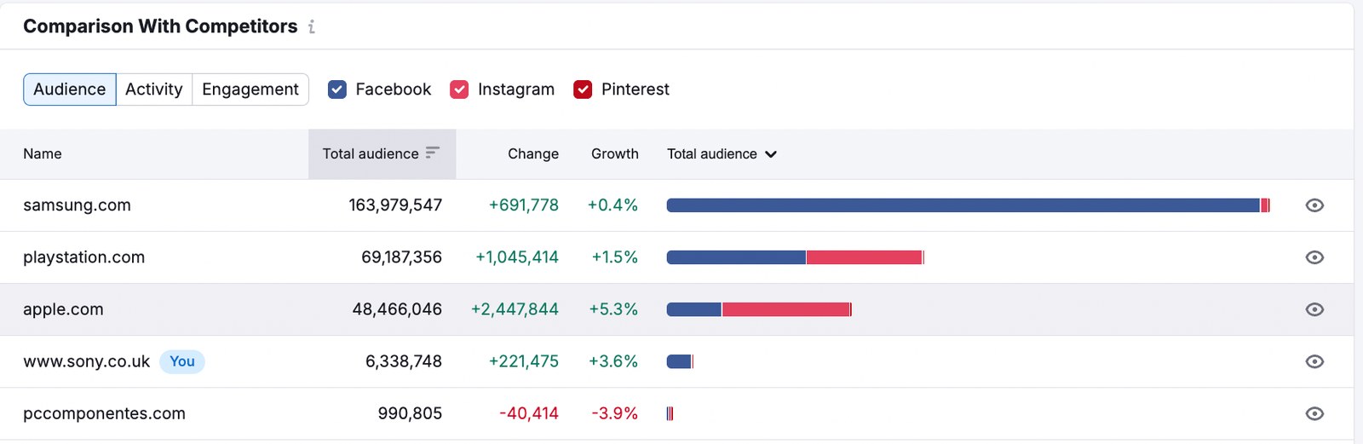Click the Change column header
Screen dimensions: 1363x444
[533, 154]
